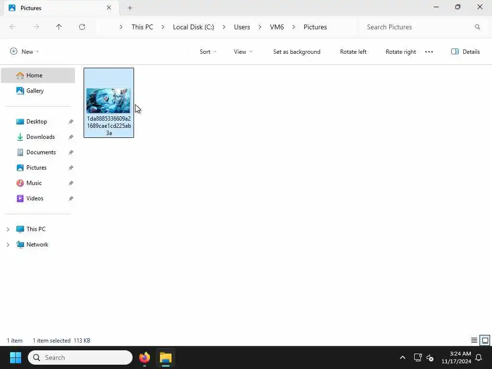Click the taskbar Search box

[80, 357]
